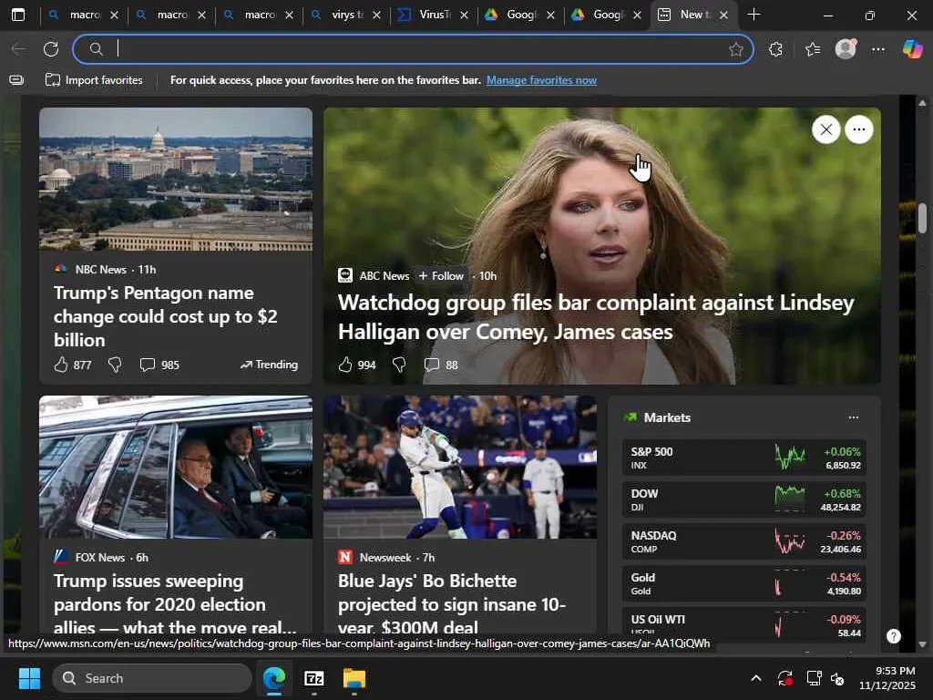Launch the Copilot sidebar icon
933x700 pixels.
coord(912,49)
